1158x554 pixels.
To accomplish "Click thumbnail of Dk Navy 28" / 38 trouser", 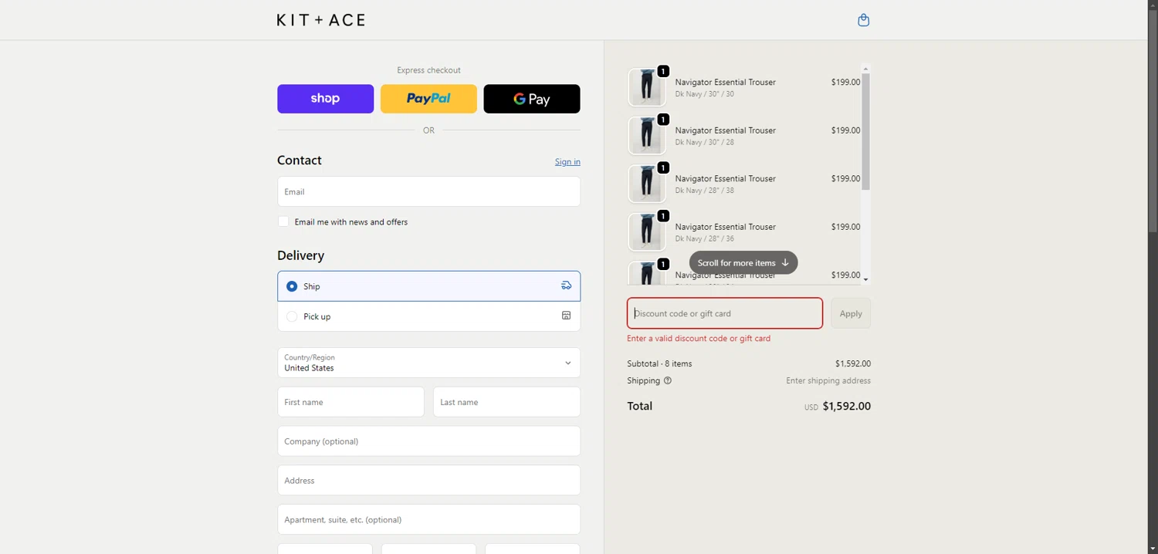I will (x=646, y=184).
